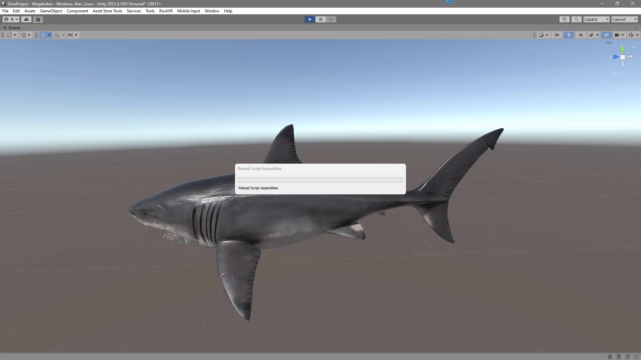
Task: Click the auto generate lighting status icon
Action: pyautogui.click(x=628, y=357)
